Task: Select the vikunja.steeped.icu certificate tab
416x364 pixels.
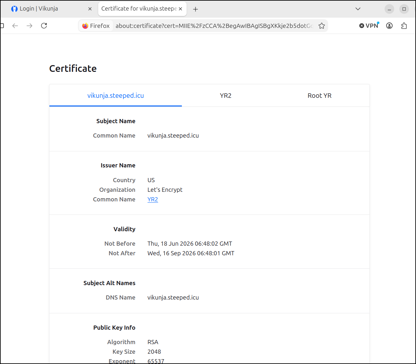Action: click(115, 96)
